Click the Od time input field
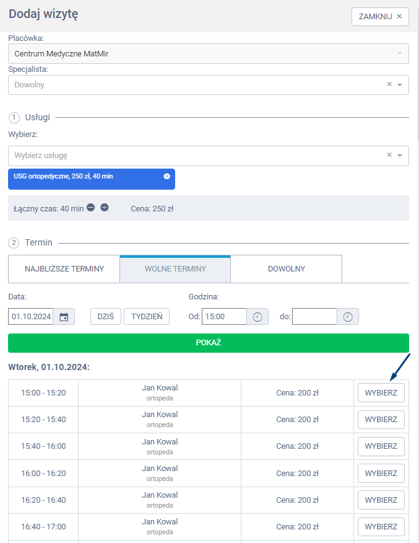419x543 pixels. coord(224,317)
